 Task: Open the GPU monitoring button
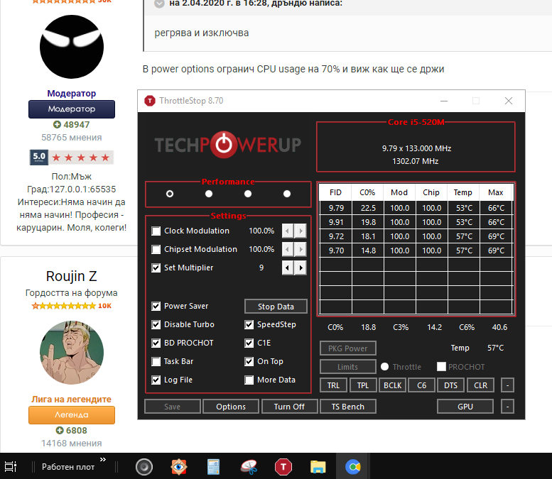point(465,407)
